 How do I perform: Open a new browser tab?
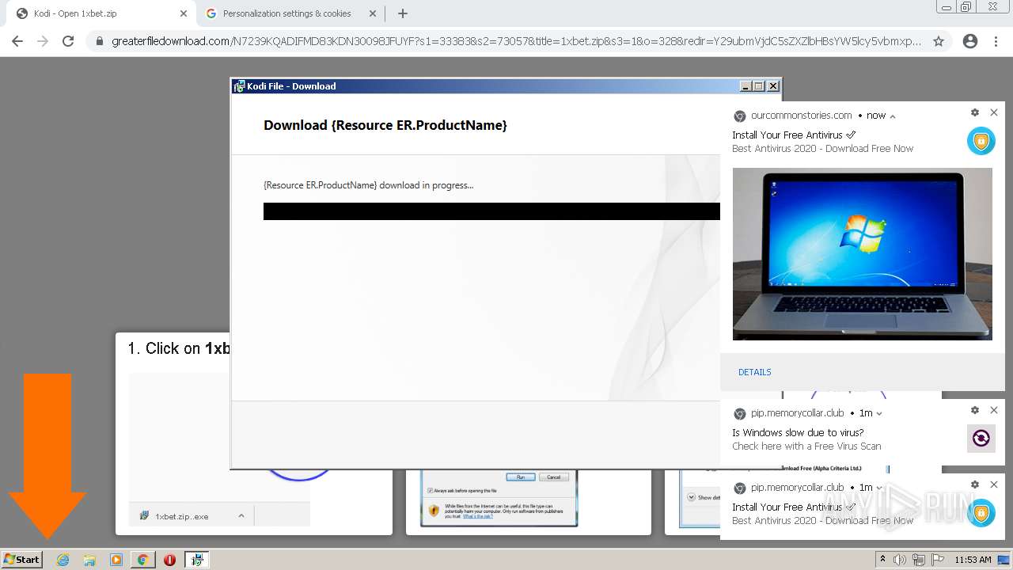(403, 13)
